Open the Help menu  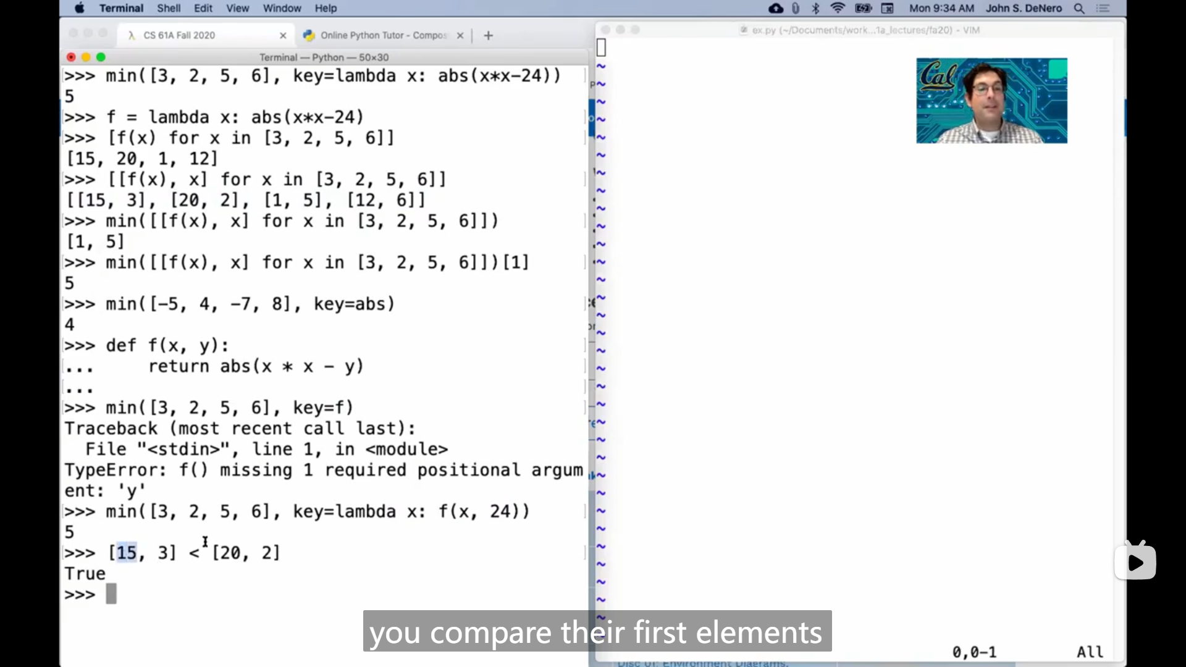tap(326, 8)
